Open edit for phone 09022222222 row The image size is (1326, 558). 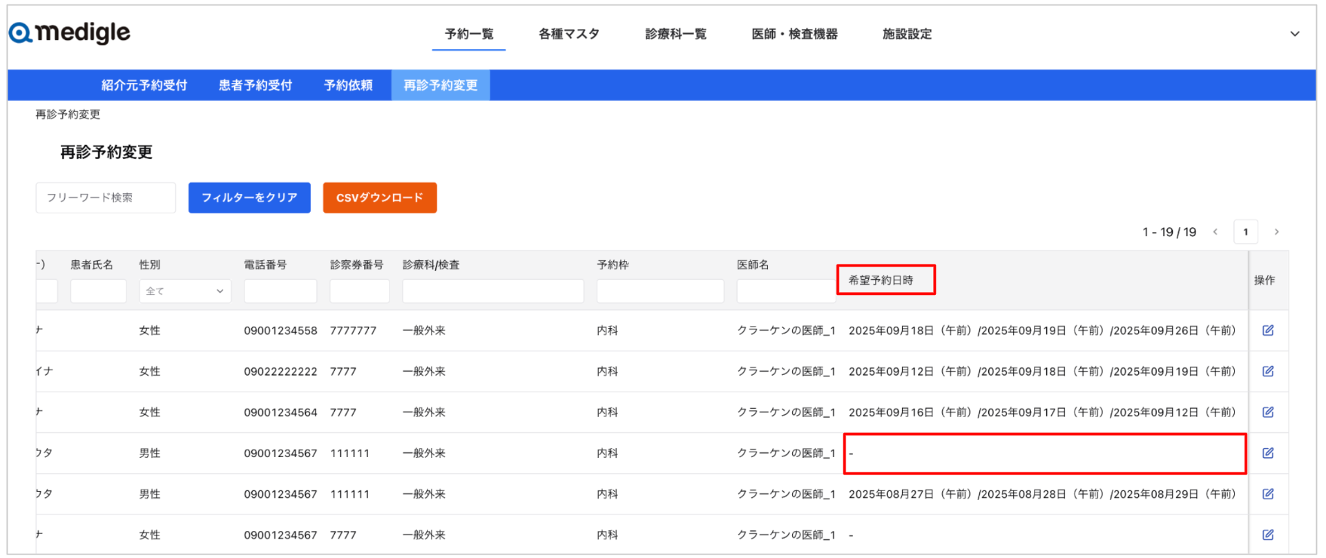click(x=1268, y=371)
